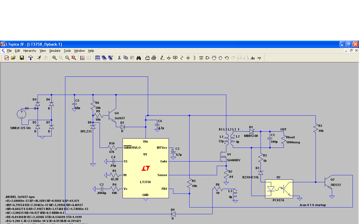Image resolution: width=359 pixels, height=224 pixels.
Task: Open the Simulate menu
Action: [55, 51]
